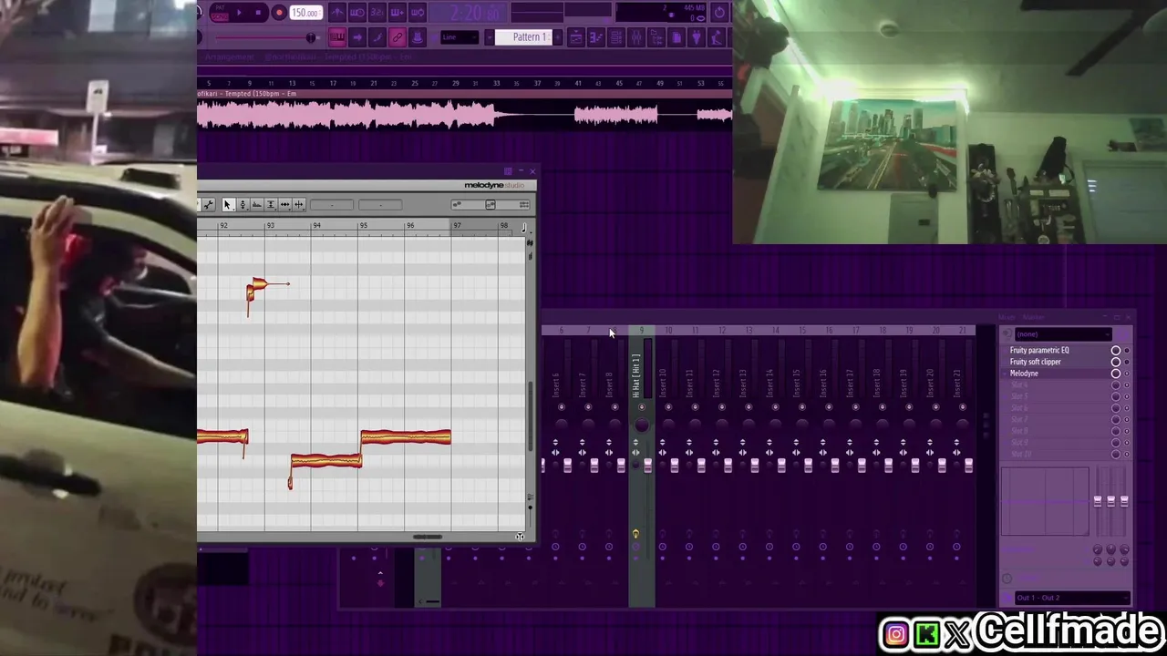Screen dimensions: 1167x656
Task: Select the note blob between bars 95 and 97
Action: click(x=406, y=437)
